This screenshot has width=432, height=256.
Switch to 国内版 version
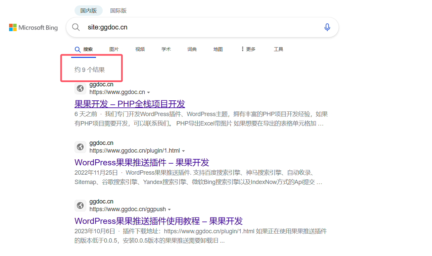(89, 11)
